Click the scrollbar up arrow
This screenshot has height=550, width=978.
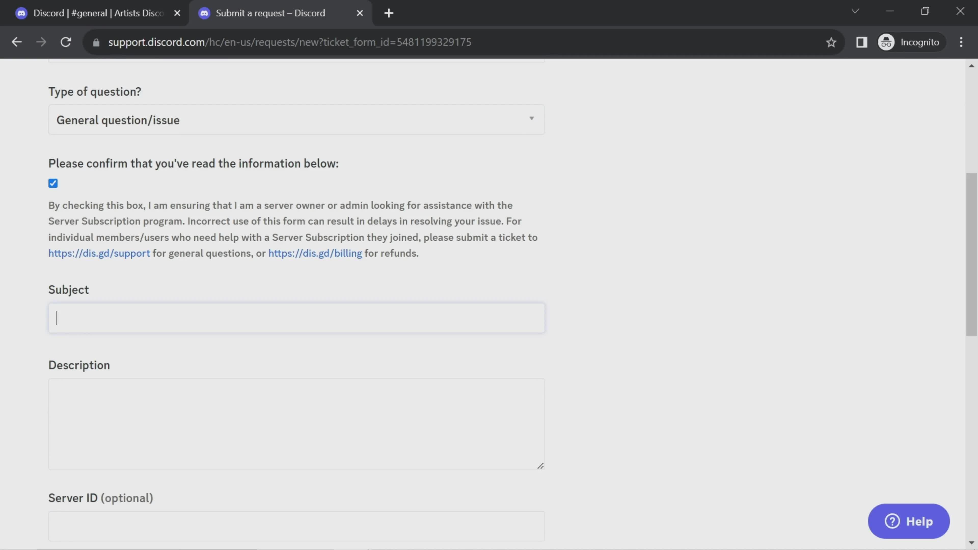pyautogui.click(x=971, y=66)
